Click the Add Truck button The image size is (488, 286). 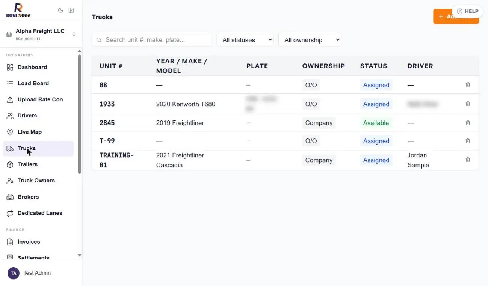[456, 17]
